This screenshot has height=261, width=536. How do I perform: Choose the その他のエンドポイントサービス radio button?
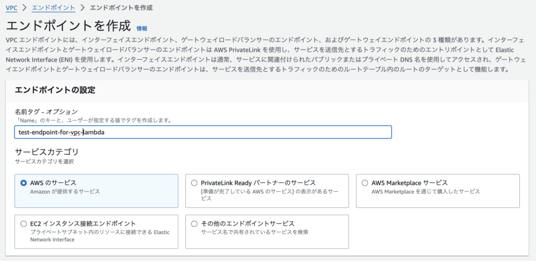click(x=194, y=223)
